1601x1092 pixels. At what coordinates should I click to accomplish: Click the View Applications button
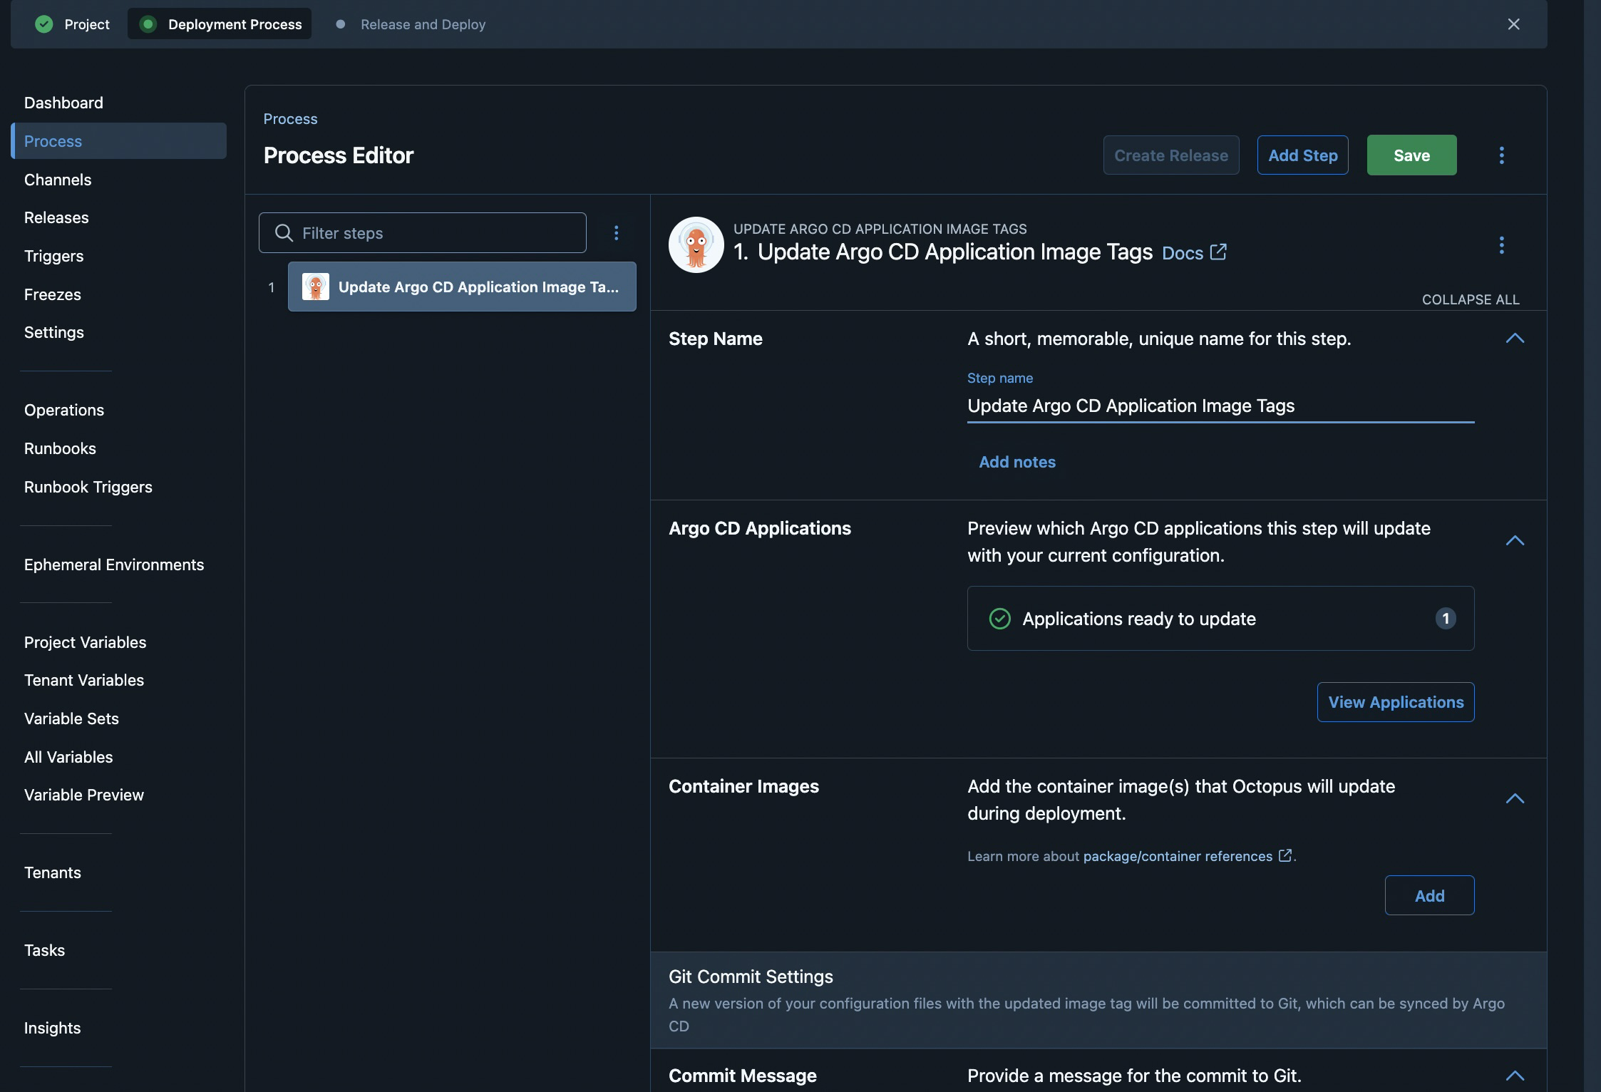[1396, 702]
